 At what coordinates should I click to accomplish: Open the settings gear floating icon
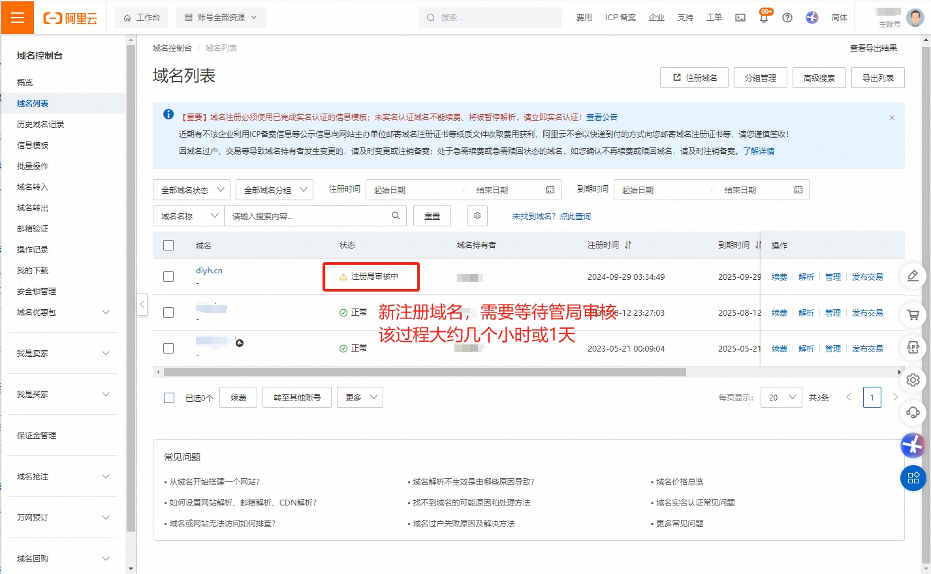(x=913, y=380)
